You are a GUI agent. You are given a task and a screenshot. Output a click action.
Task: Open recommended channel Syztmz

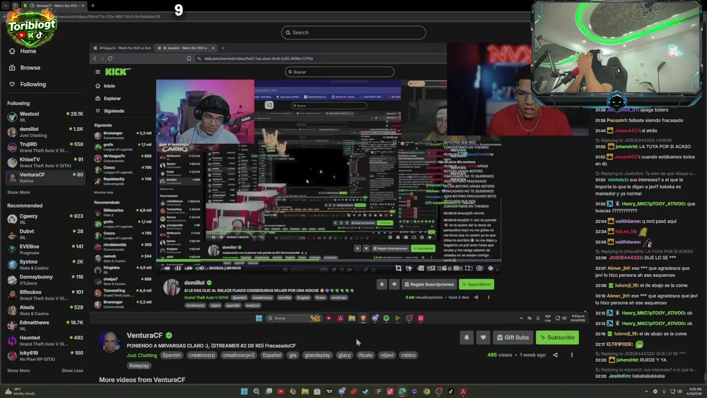coord(45,265)
